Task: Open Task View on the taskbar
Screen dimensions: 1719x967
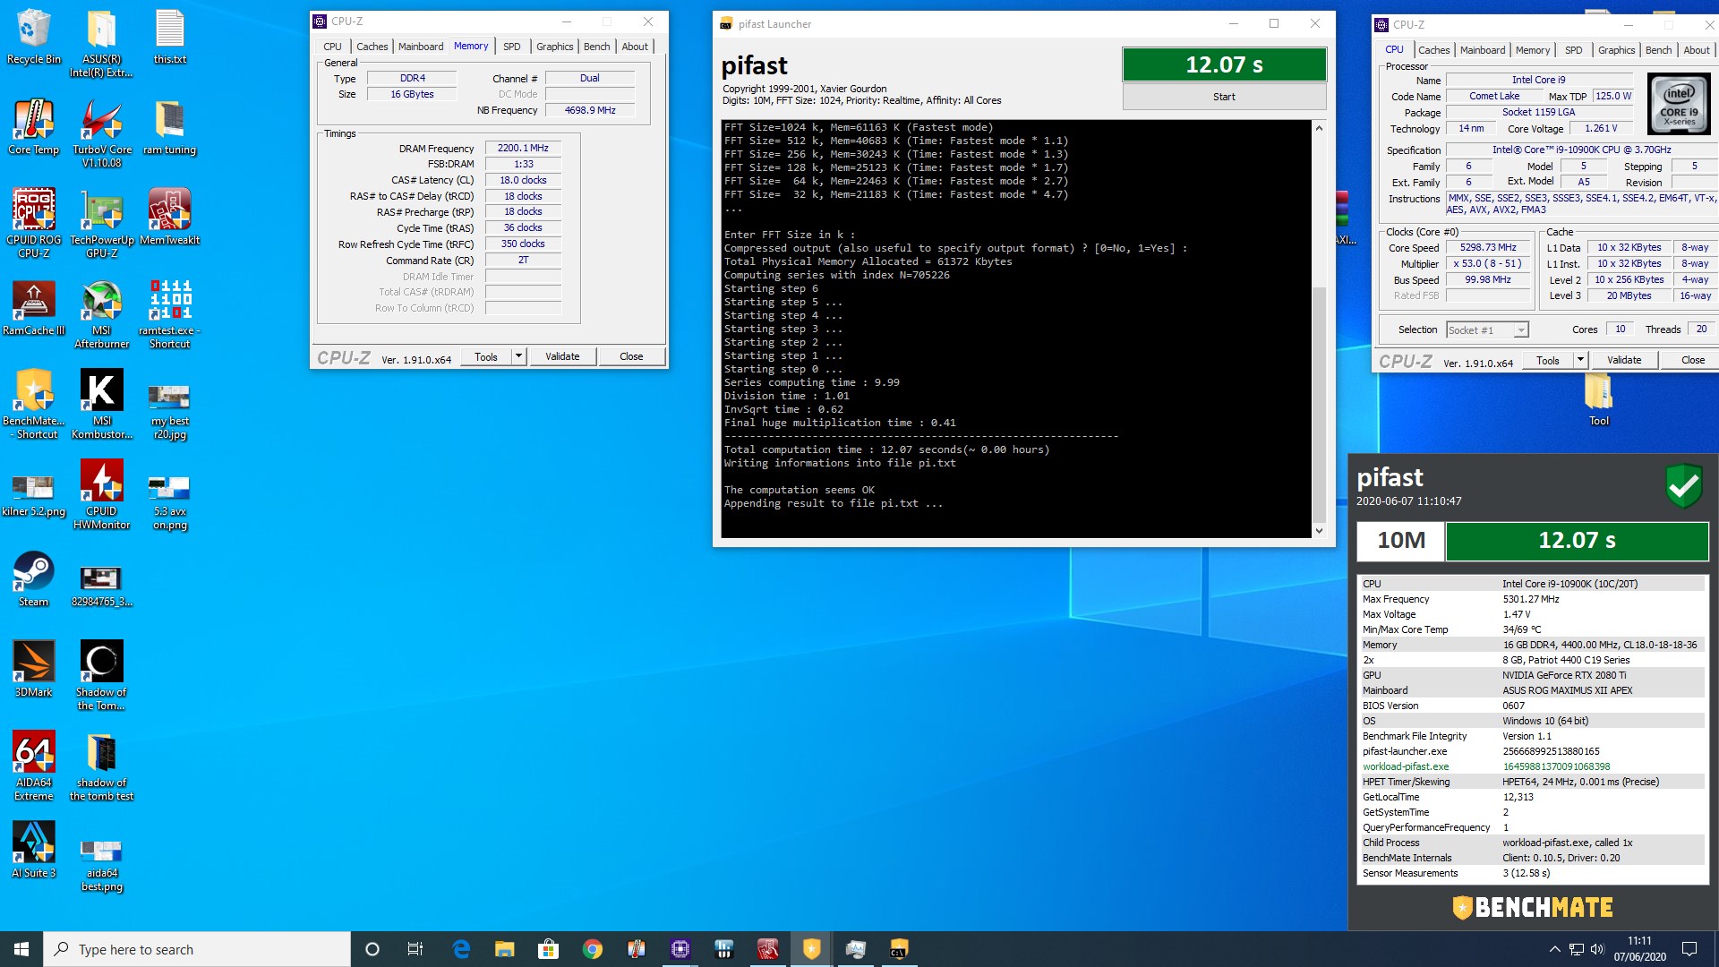Action: point(415,949)
